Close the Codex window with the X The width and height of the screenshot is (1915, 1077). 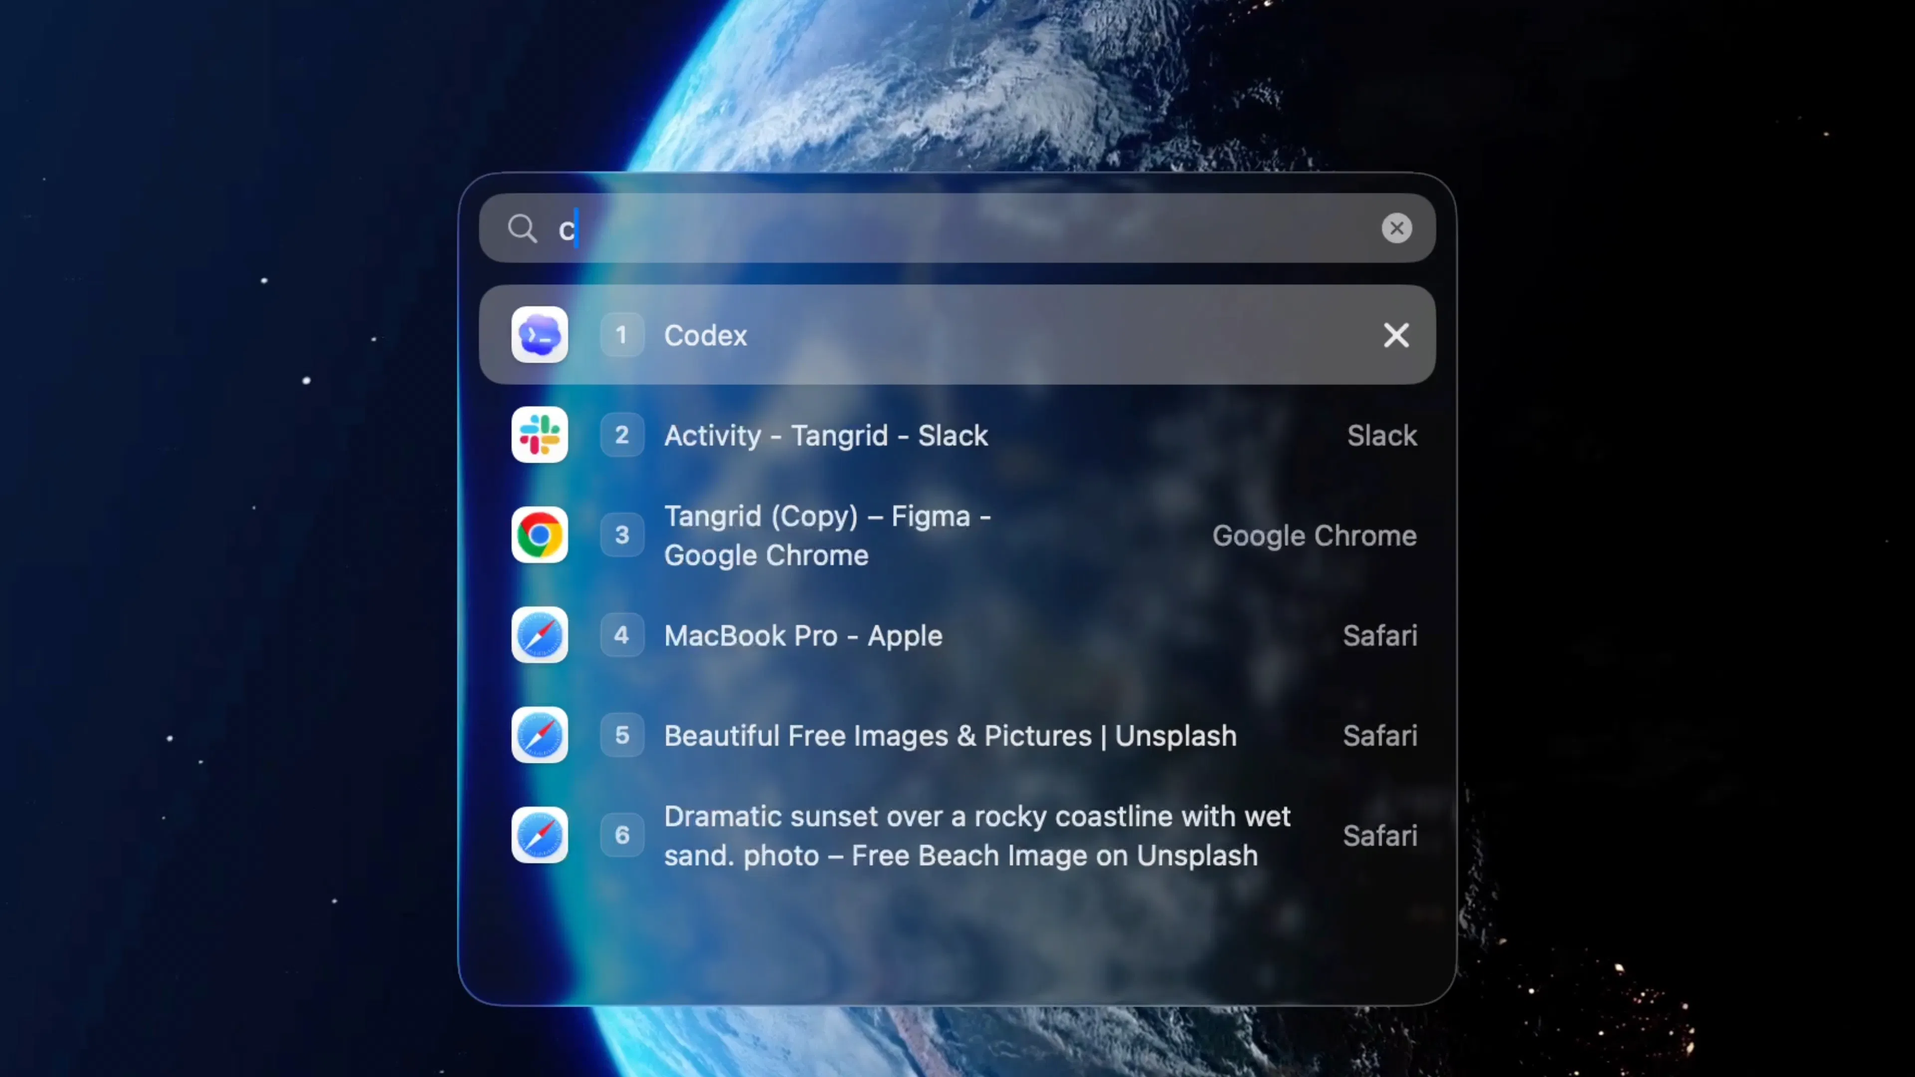(1396, 335)
